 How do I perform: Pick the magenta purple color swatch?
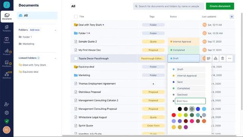pyautogui.click(x=186, y=127)
